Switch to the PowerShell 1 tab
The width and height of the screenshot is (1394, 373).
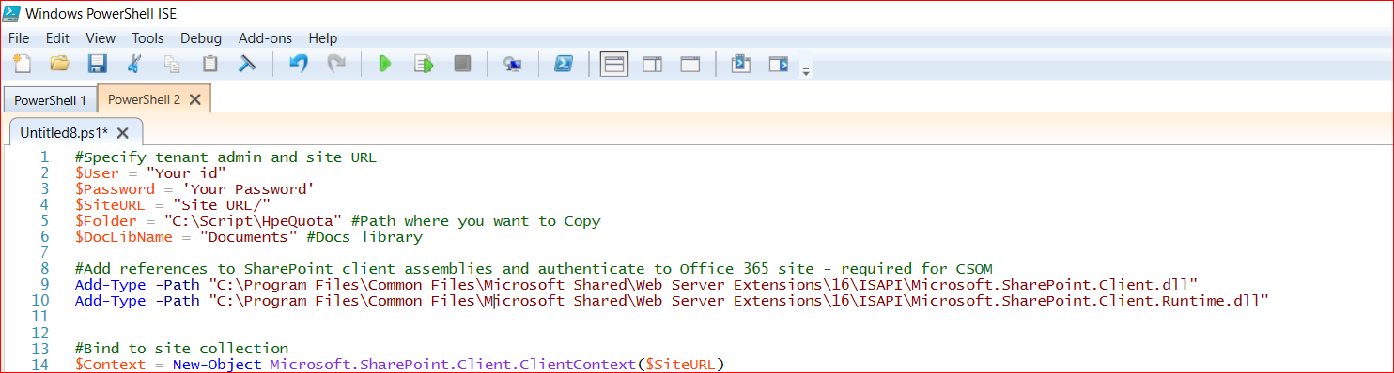(50, 99)
